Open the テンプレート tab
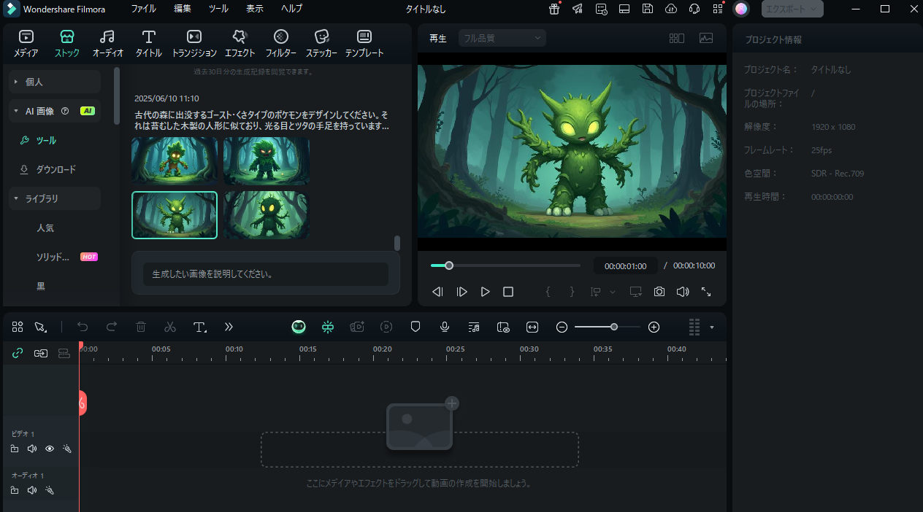 click(364, 44)
